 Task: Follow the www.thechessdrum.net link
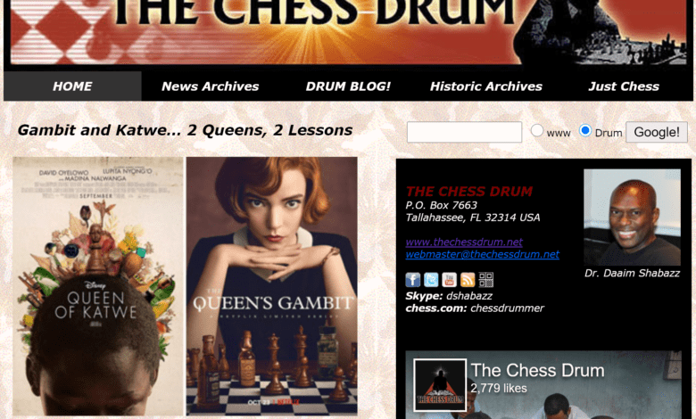coord(464,242)
